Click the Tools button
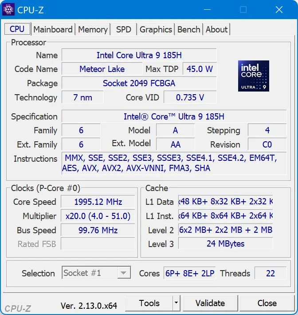298x315 pixels. (x=149, y=303)
